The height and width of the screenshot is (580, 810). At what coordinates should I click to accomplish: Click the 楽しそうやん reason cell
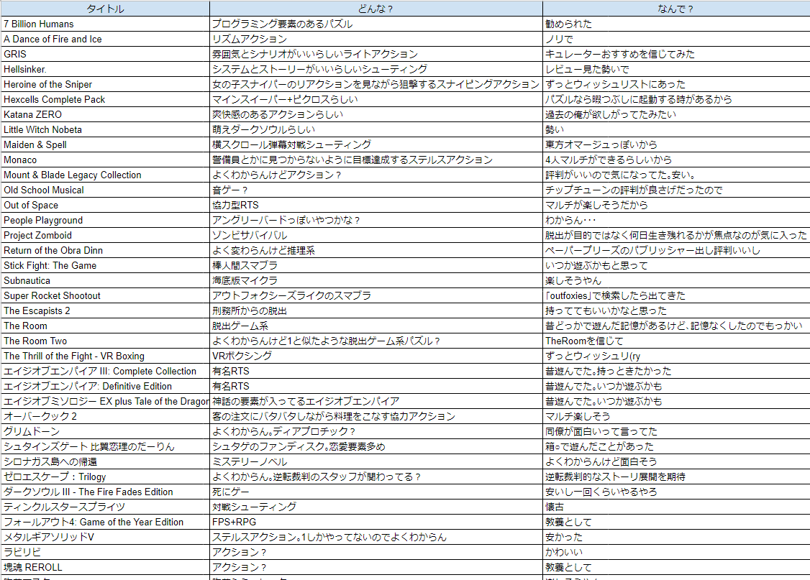[x=676, y=280]
